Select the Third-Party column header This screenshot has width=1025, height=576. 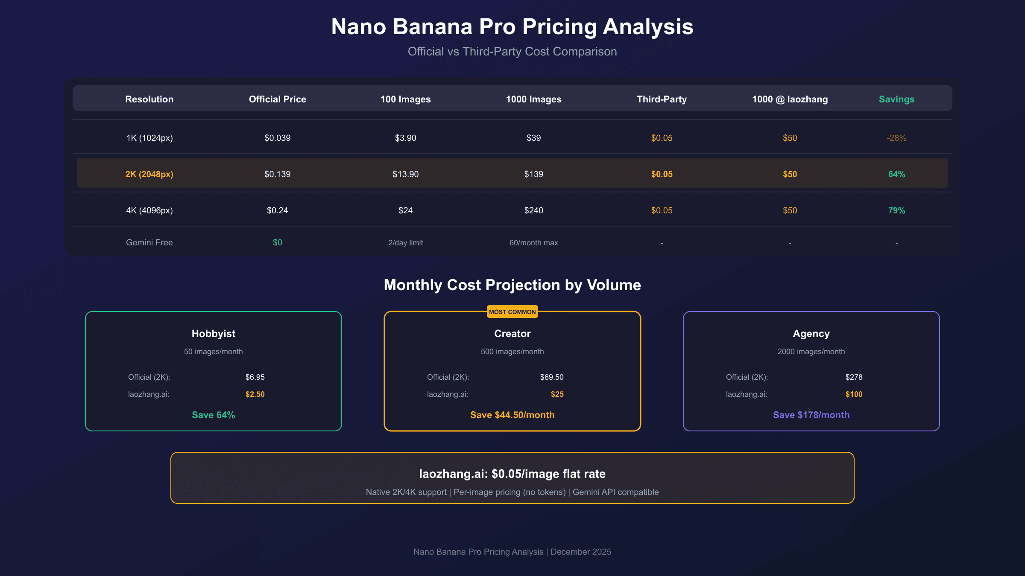click(x=662, y=99)
